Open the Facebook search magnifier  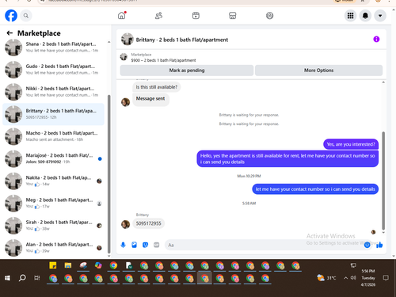26,16
